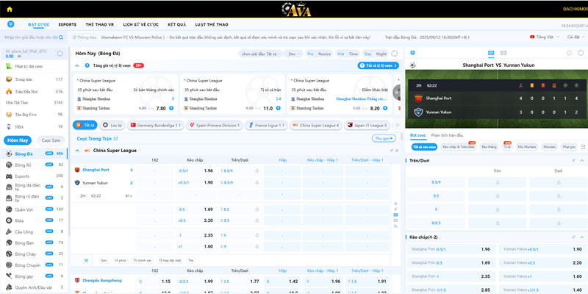Viewport: 588px width, 294px height.
Task: Go to the home icon
Action: 10,10
